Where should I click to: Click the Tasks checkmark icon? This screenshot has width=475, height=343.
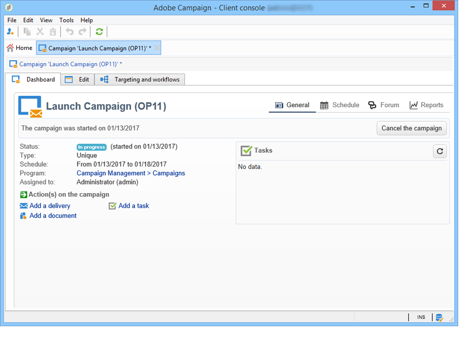coord(246,150)
